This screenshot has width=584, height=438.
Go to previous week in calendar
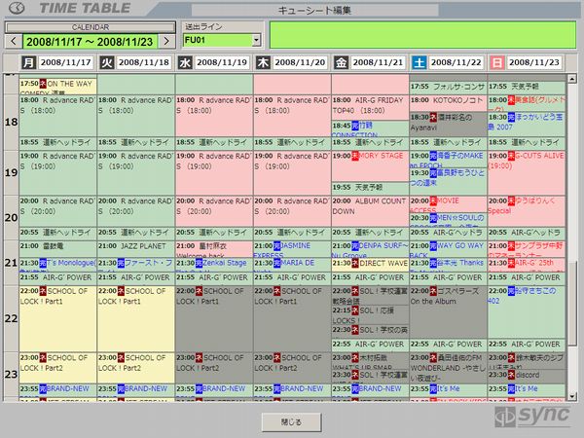(13, 41)
